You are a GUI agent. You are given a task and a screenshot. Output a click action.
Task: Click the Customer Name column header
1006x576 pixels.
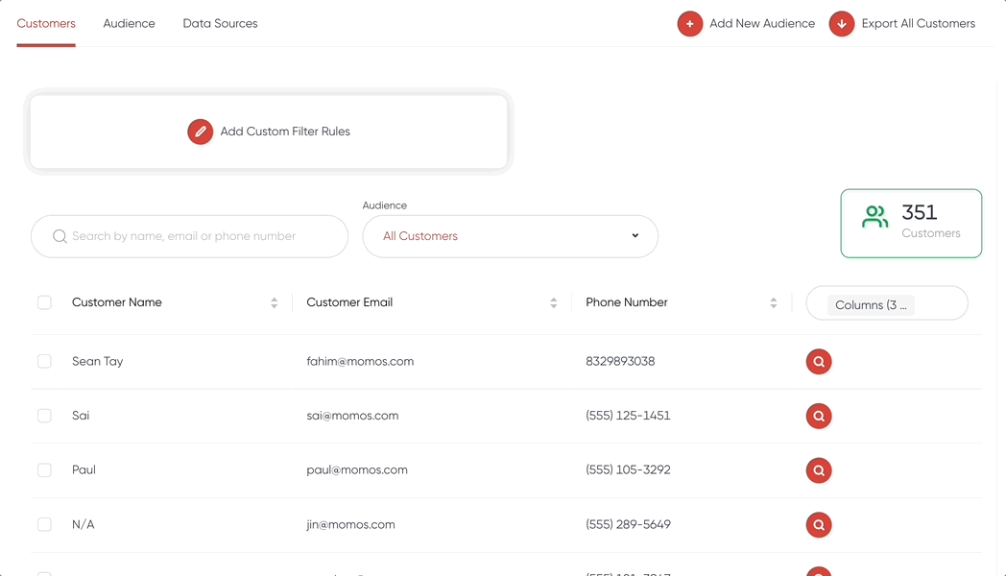coord(117,302)
